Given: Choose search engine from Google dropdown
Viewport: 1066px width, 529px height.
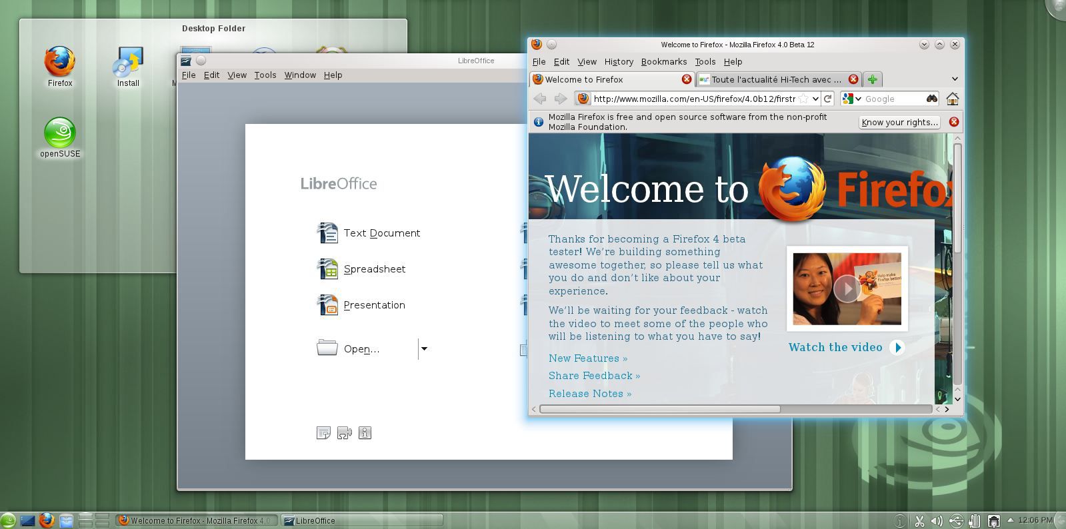Looking at the screenshot, I should point(852,99).
